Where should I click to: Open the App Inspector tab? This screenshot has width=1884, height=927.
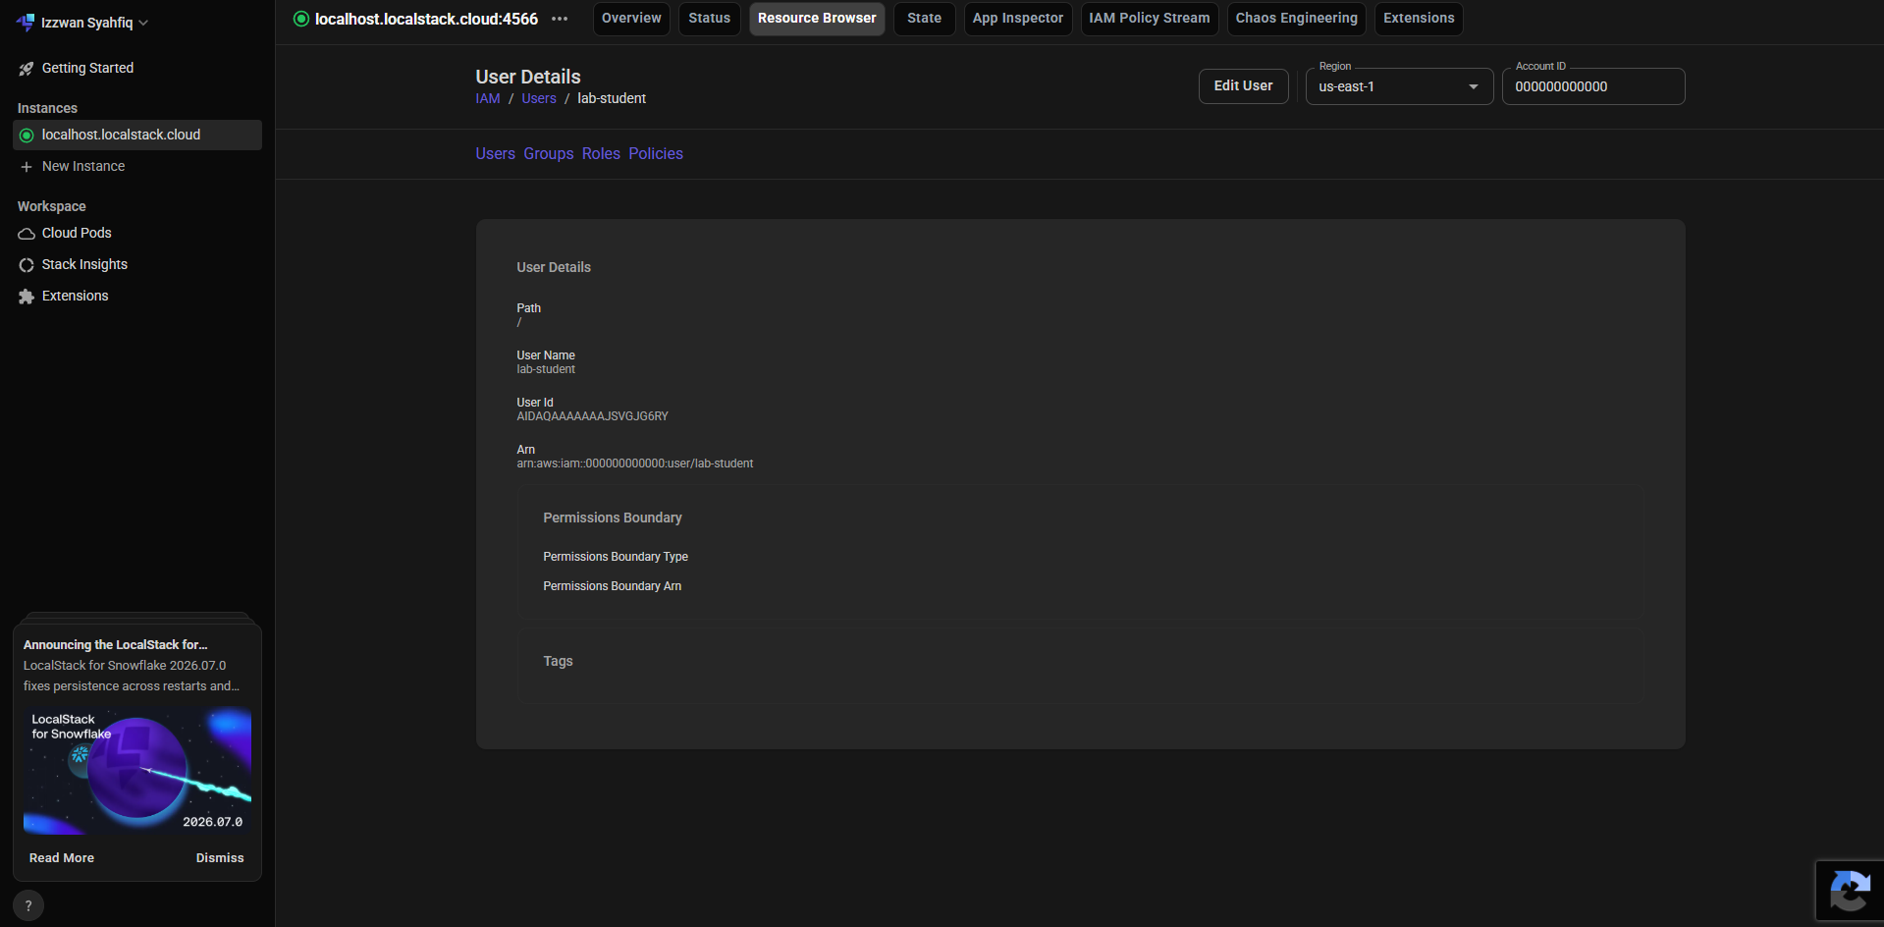[1017, 19]
